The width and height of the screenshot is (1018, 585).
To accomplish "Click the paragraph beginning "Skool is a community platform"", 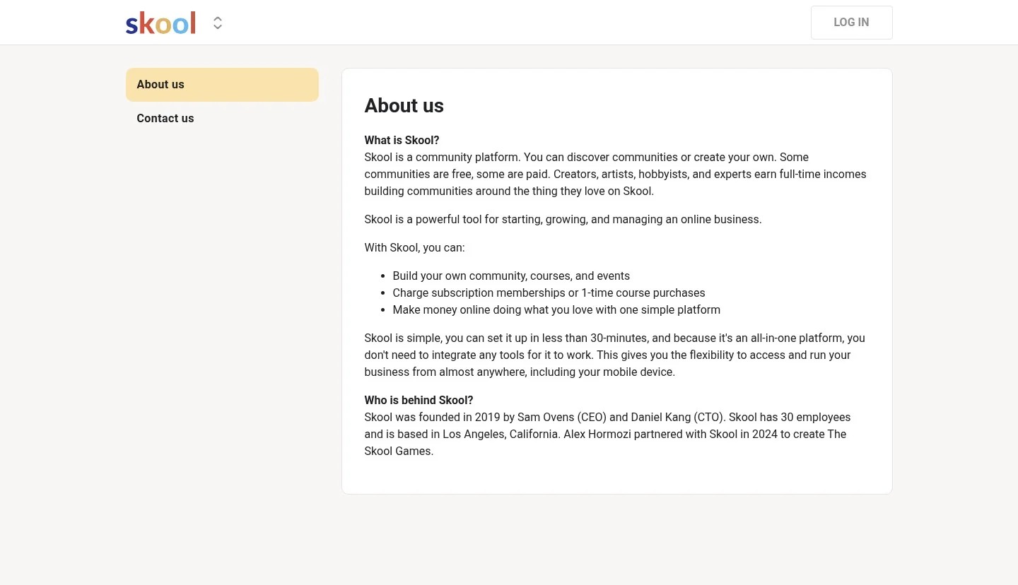I will (616, 174).
